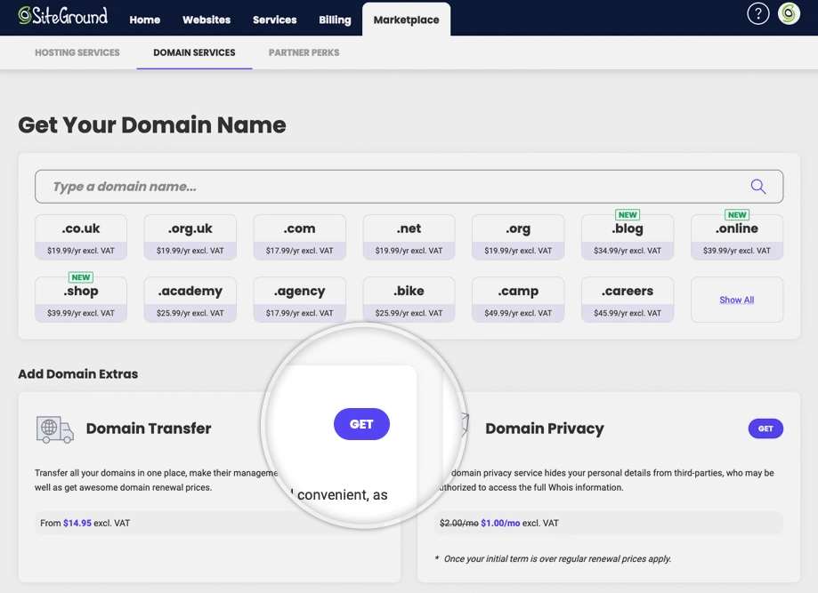Click the Domain Transfer truck icon
This screenshot has height=593, width=818.
tap(55, 429)
